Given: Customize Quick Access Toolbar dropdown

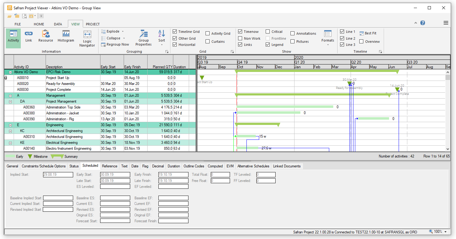Looking at the screenshot, I should coord(41,16).
